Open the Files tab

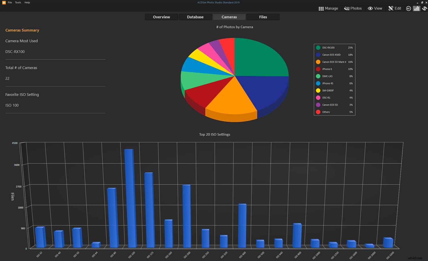click(x=263, y=17)
